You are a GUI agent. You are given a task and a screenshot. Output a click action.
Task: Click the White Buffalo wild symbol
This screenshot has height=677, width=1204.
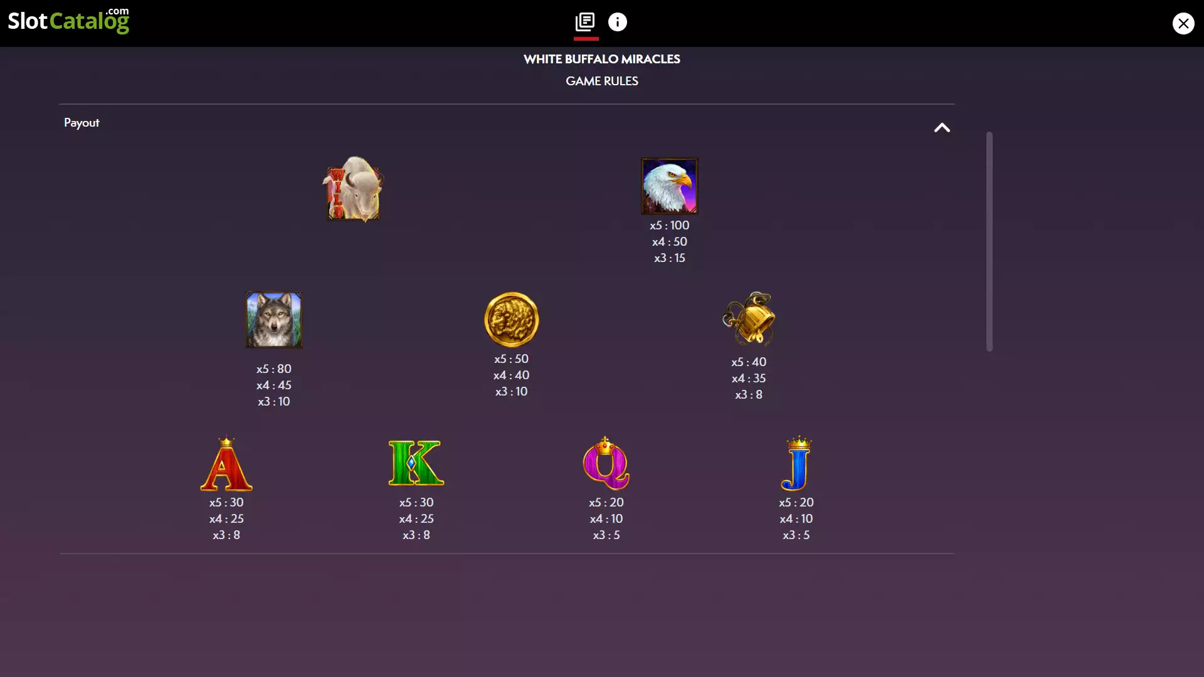coord(353,189)
